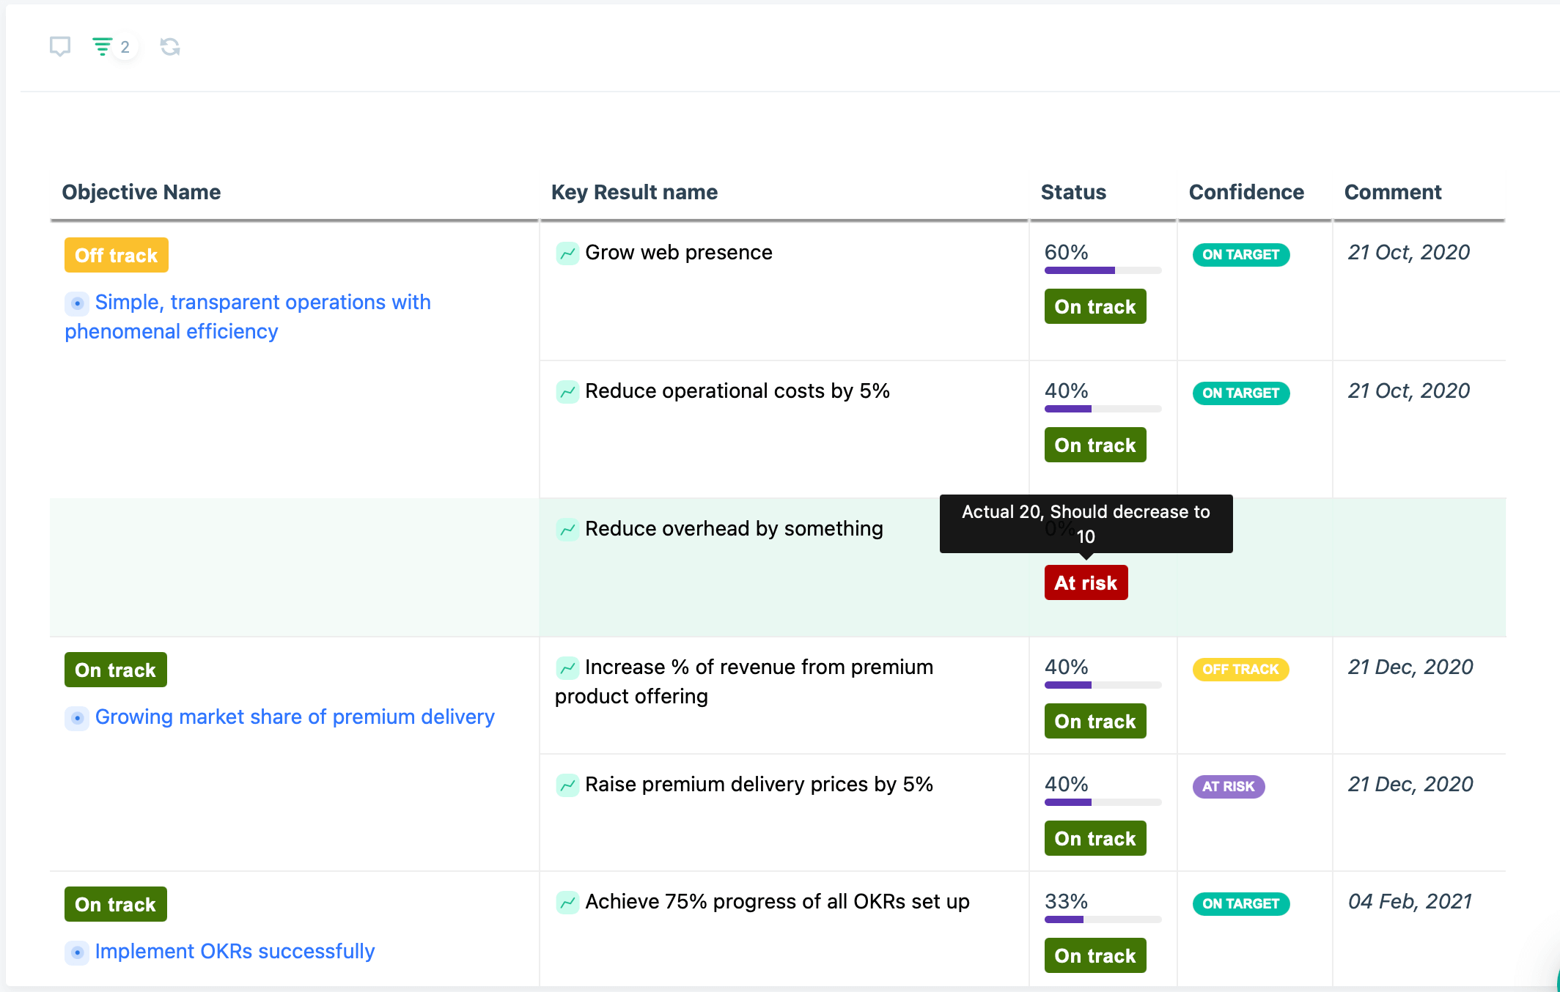
Task: Click the 60% progress bar for Grow web presence
Action: (1103, 270)
